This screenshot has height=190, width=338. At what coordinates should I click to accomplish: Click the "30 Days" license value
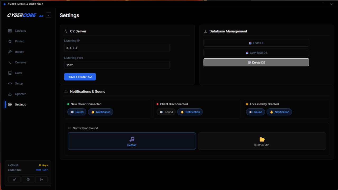tap(43, 165)
